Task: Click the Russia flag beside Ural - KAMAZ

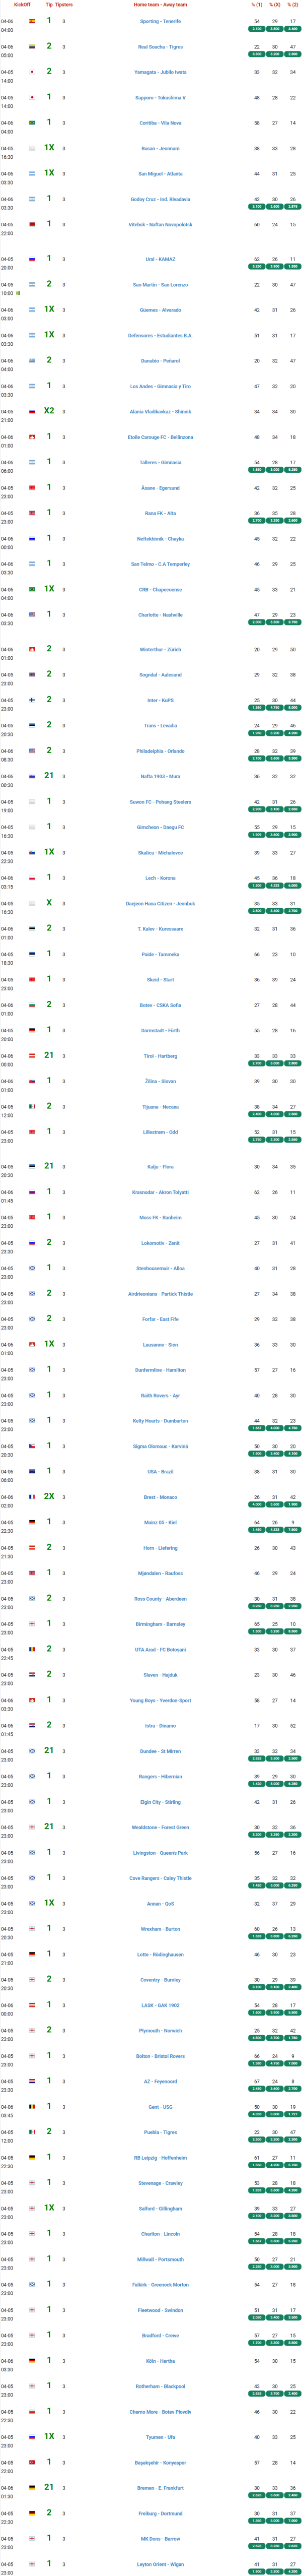Action: click(x=32, y=260)
